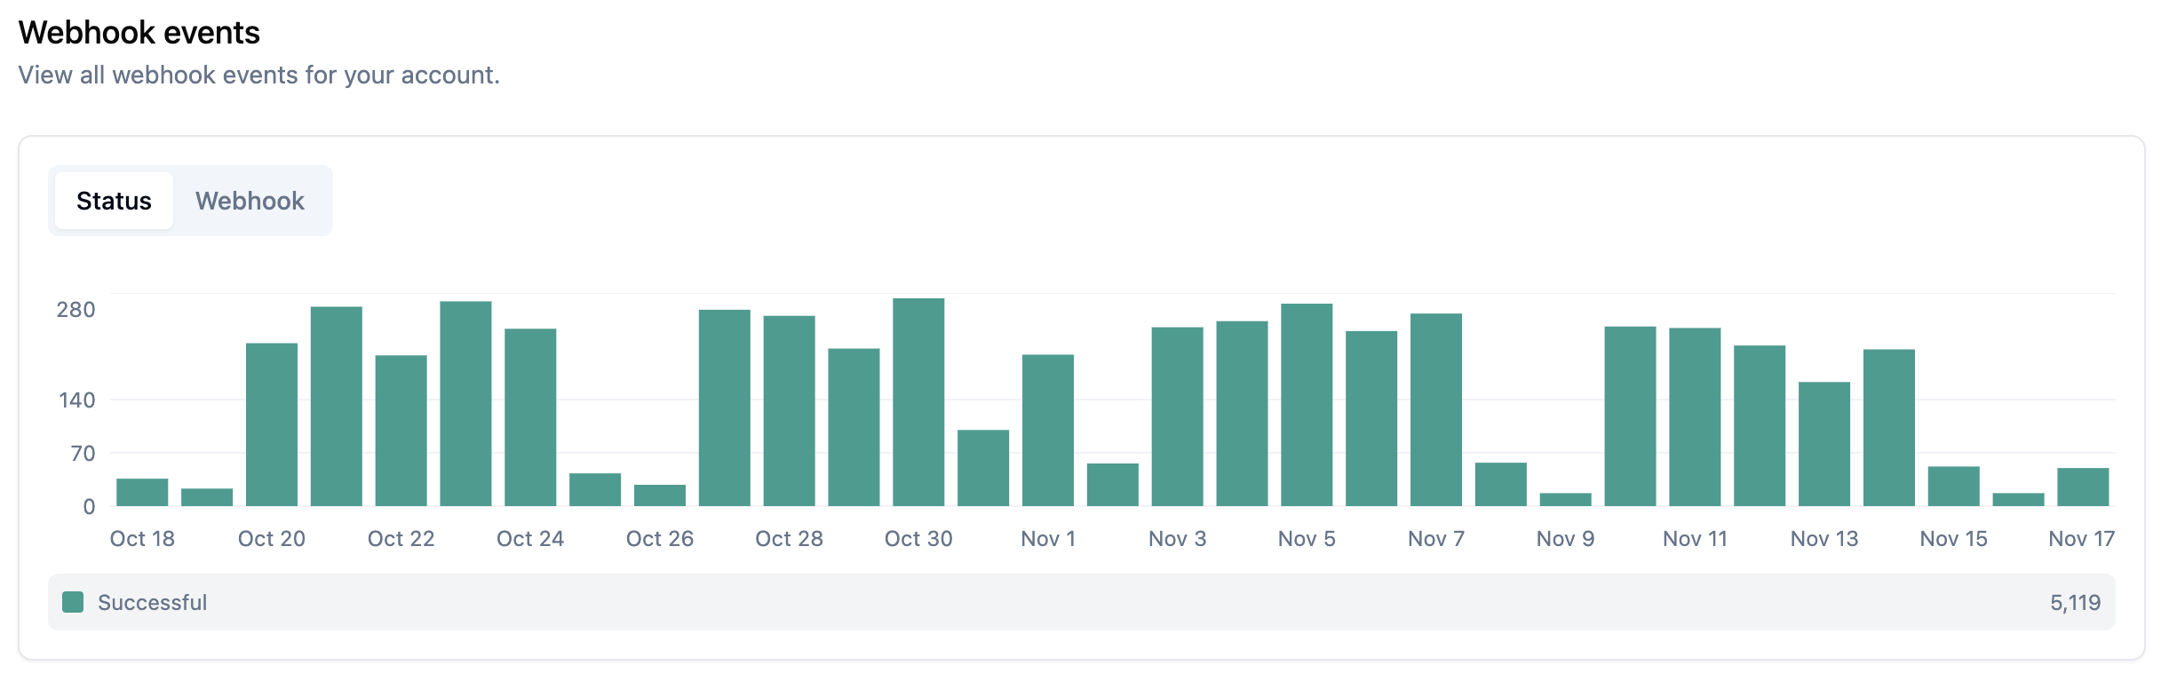2169x689 pixels.
Task: Click the Oct 22 bar
Action: pyautogui.click(x=401, y=431)
